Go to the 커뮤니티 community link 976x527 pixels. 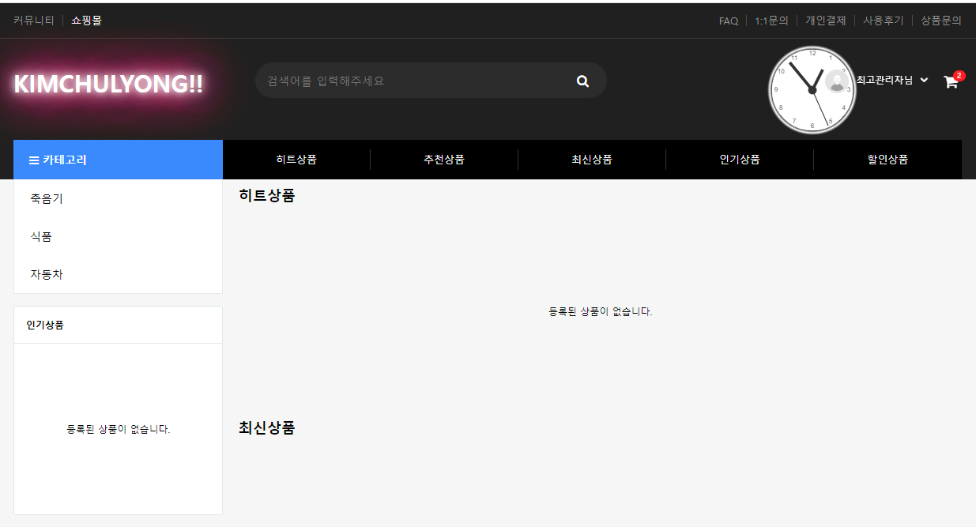(x=34, y=21)
